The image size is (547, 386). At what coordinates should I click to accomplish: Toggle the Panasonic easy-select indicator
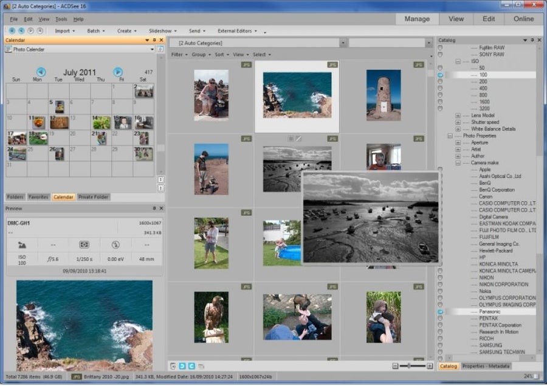pyautogui.click(x=440, y=311)
